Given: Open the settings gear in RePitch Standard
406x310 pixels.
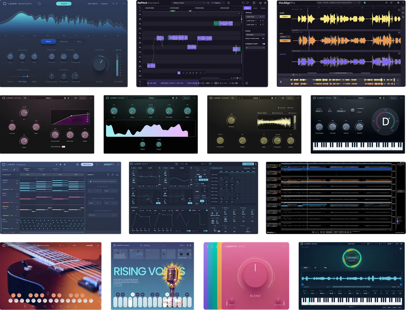Looking at the screenshot, I should point(265,3).
